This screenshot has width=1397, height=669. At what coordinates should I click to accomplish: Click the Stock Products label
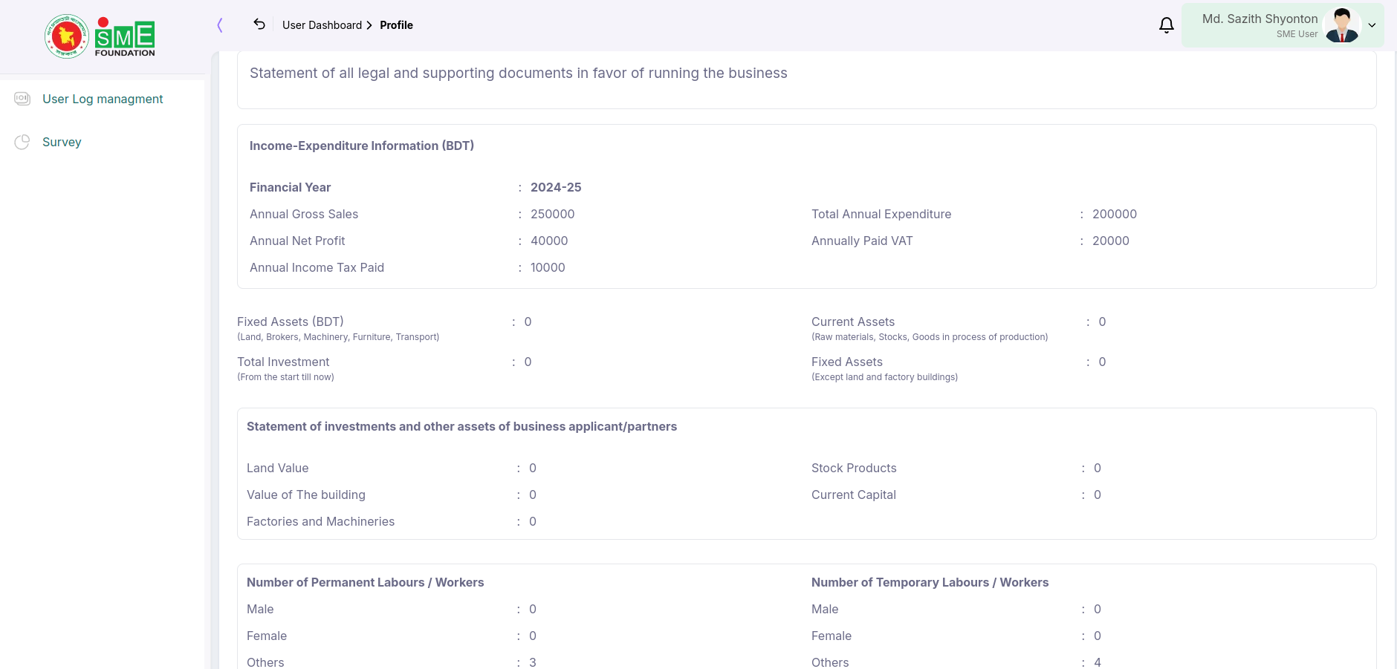coord(854,468)
